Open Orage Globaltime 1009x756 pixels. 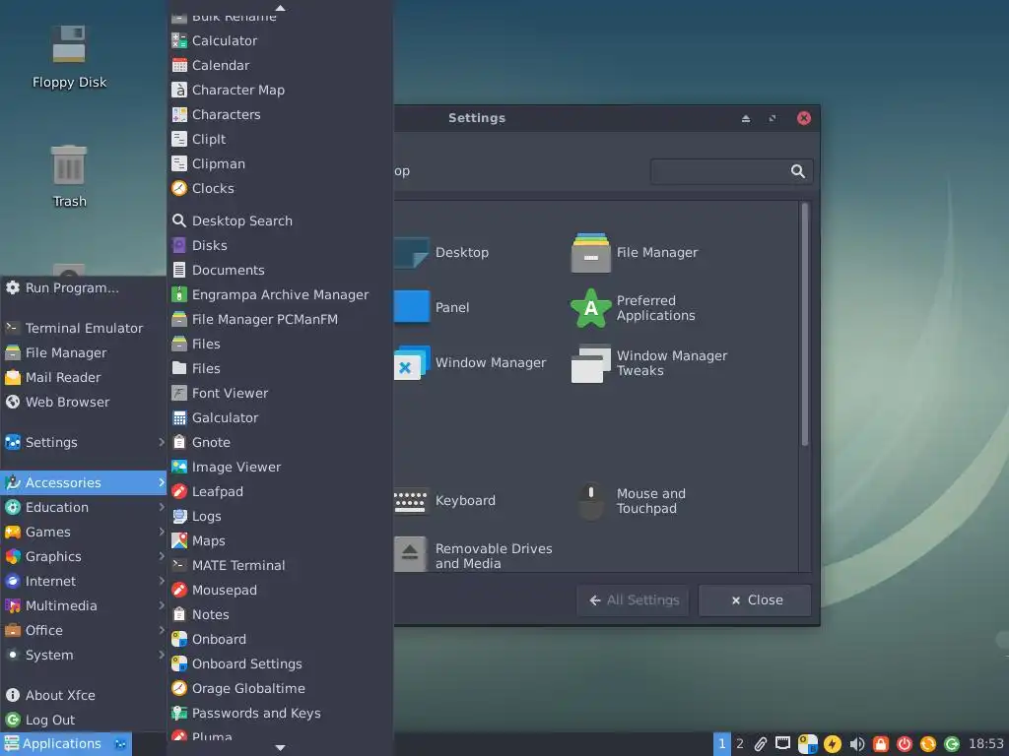280,688
